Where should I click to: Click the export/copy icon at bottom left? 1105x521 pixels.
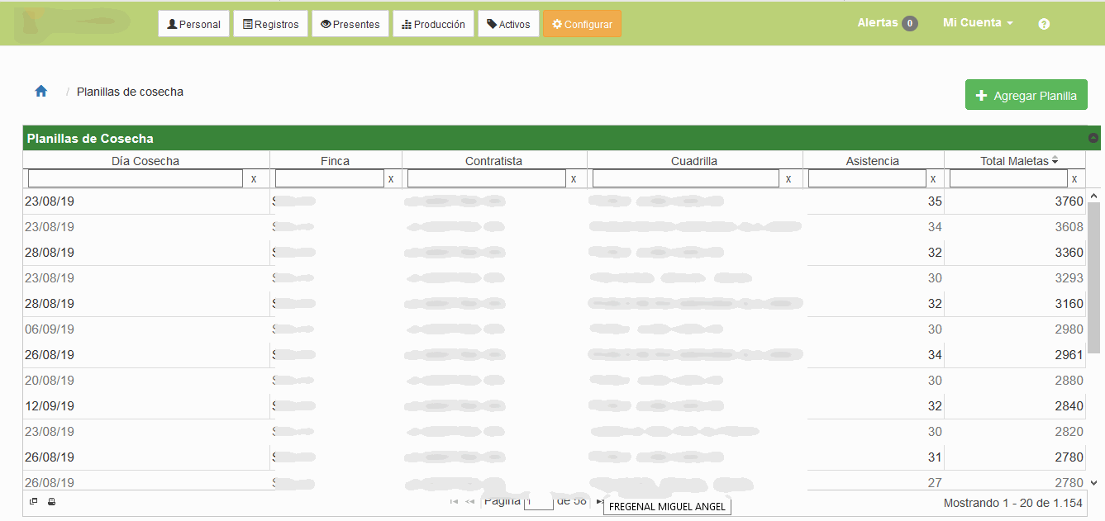pos(33,501)
